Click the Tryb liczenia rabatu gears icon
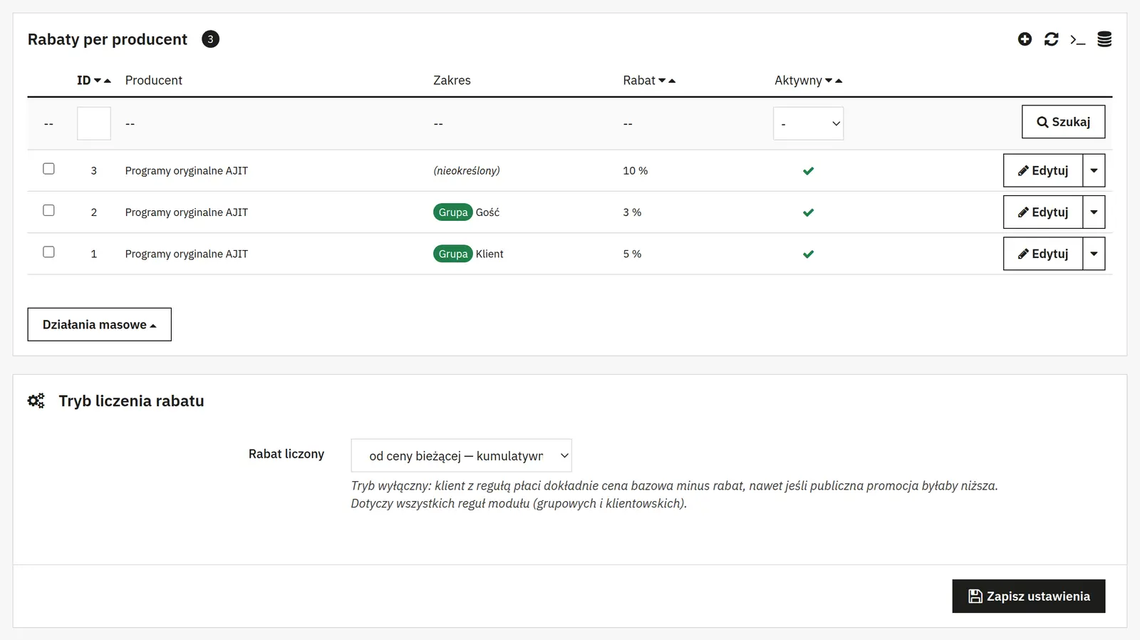 click(x=36, y=401)
